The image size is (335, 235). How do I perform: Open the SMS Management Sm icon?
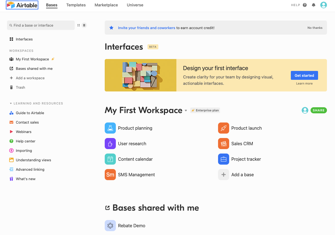[x=110, y=175]
